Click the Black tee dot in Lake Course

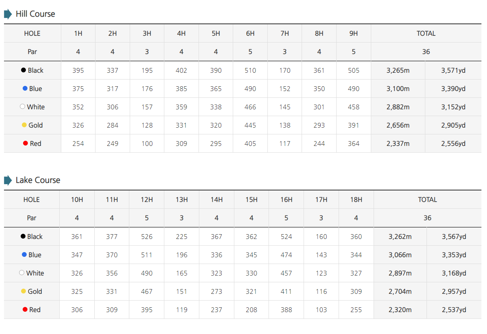pyautogui.click(x=23, y=237)
